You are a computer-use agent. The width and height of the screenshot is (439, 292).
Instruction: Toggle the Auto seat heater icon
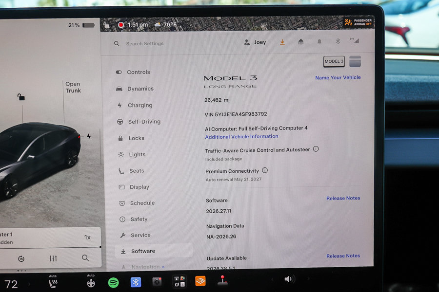pyautogui.click(x=53, y=282)
